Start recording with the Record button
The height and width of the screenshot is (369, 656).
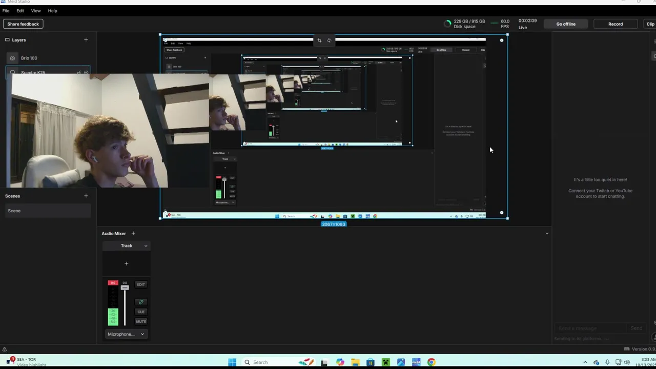(616, 24)
